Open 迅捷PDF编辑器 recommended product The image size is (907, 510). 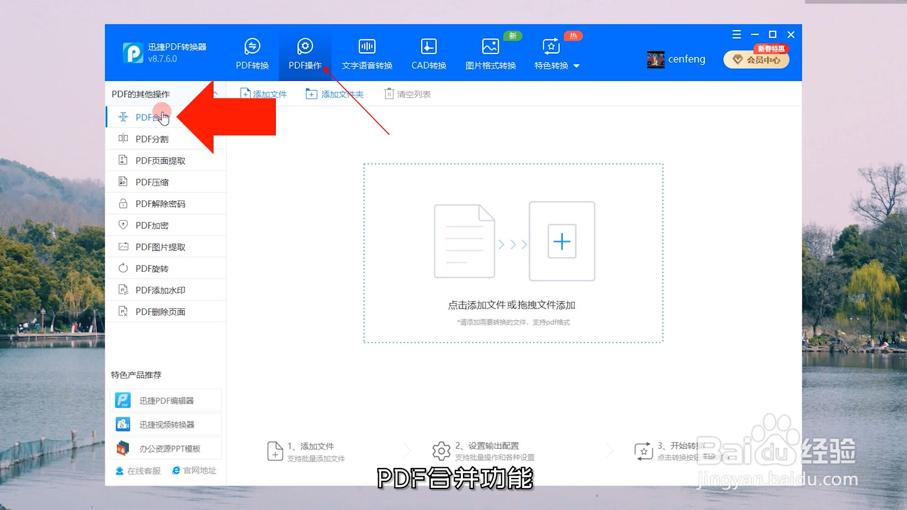click(165, 400)
